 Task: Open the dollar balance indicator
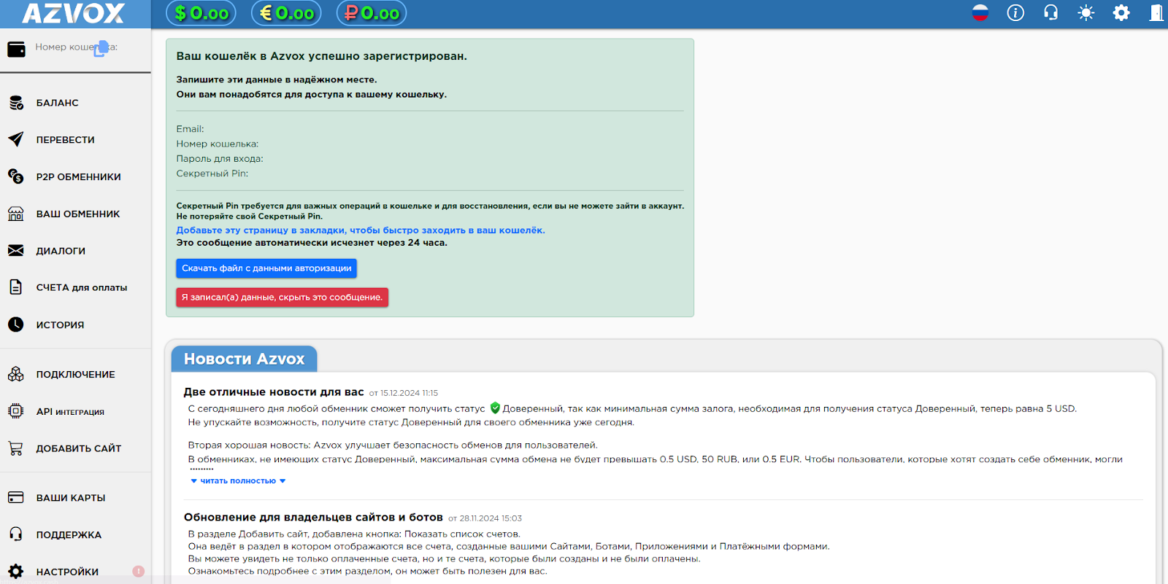[x=201, y=13]
